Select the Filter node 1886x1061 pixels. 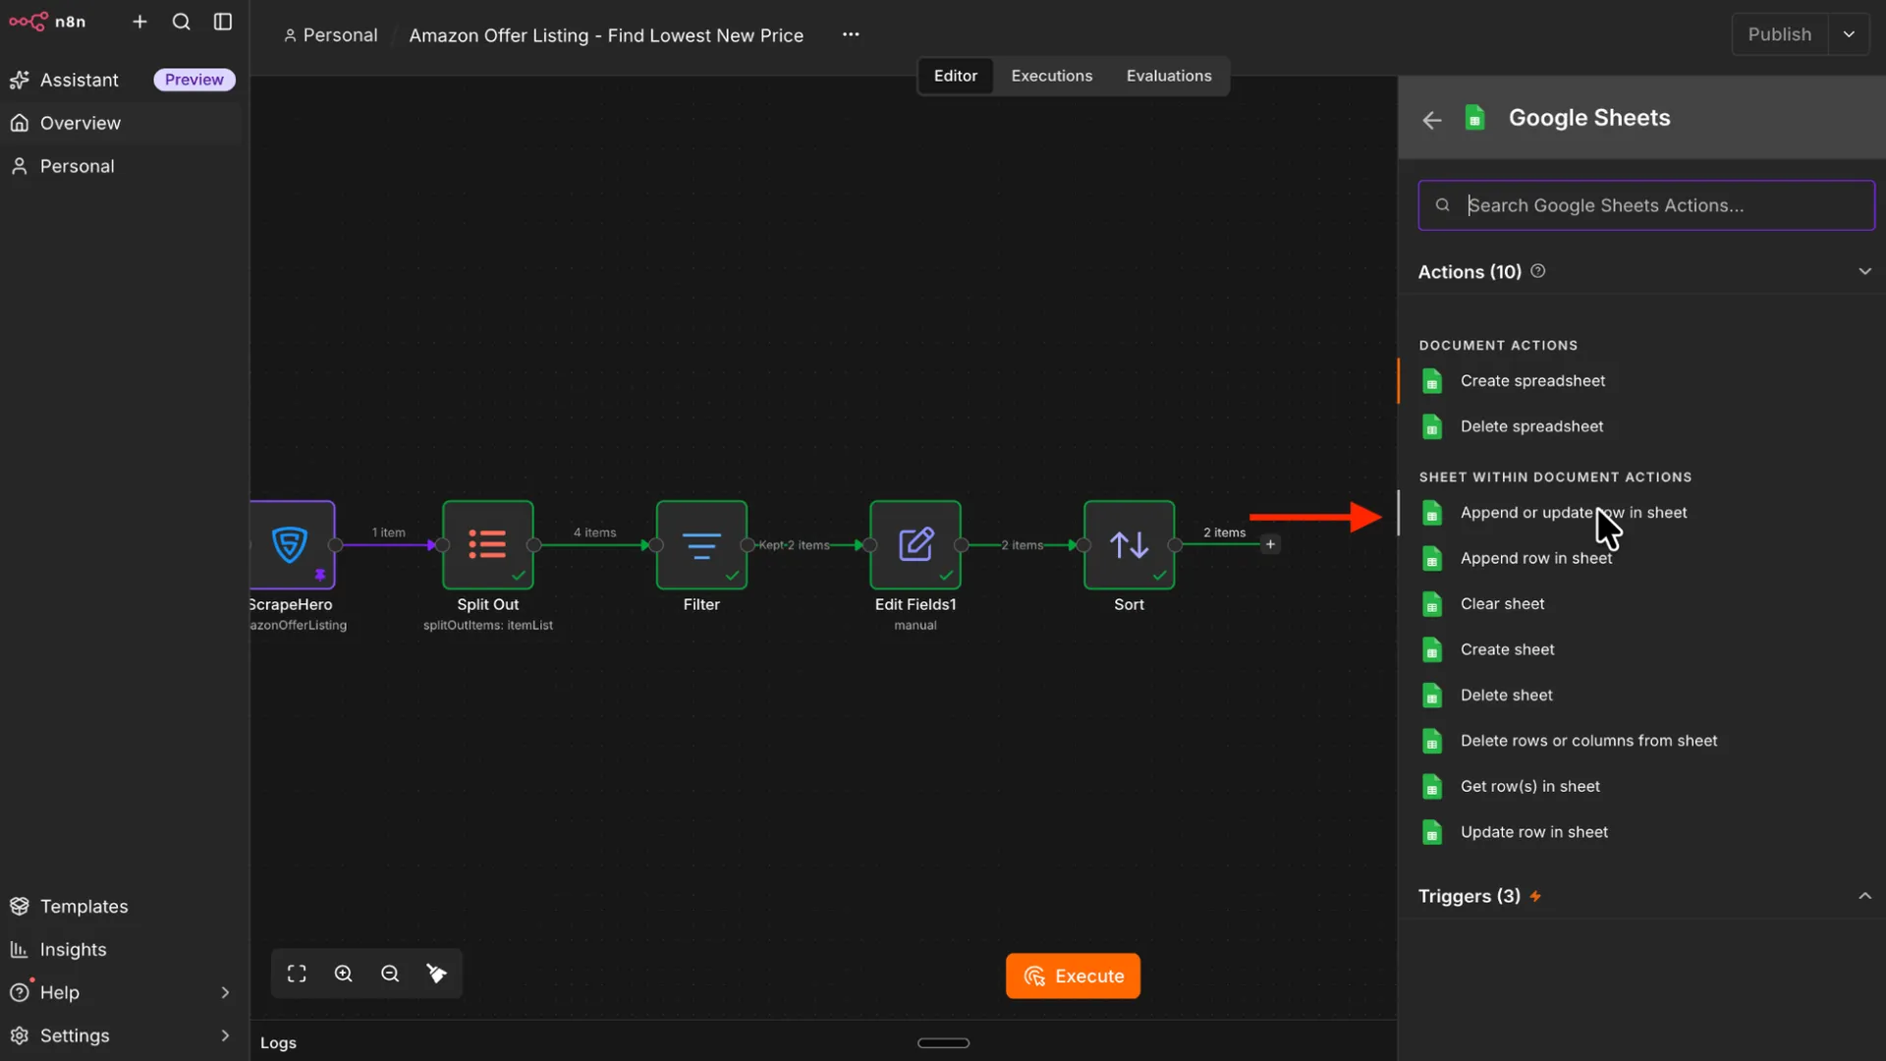pos(701,544)
